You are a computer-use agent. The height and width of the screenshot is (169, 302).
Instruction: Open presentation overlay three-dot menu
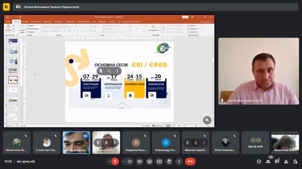[117, 71]
